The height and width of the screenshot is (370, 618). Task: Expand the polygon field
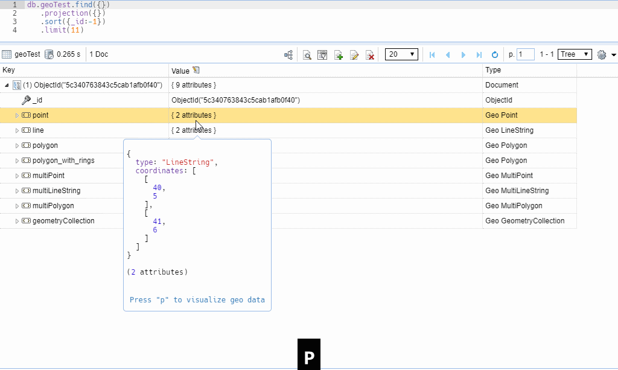17,146
